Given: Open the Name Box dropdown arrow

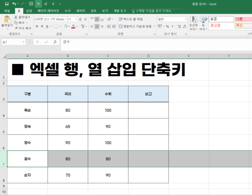Looking at the screenshot, I should tap(23, 42).
